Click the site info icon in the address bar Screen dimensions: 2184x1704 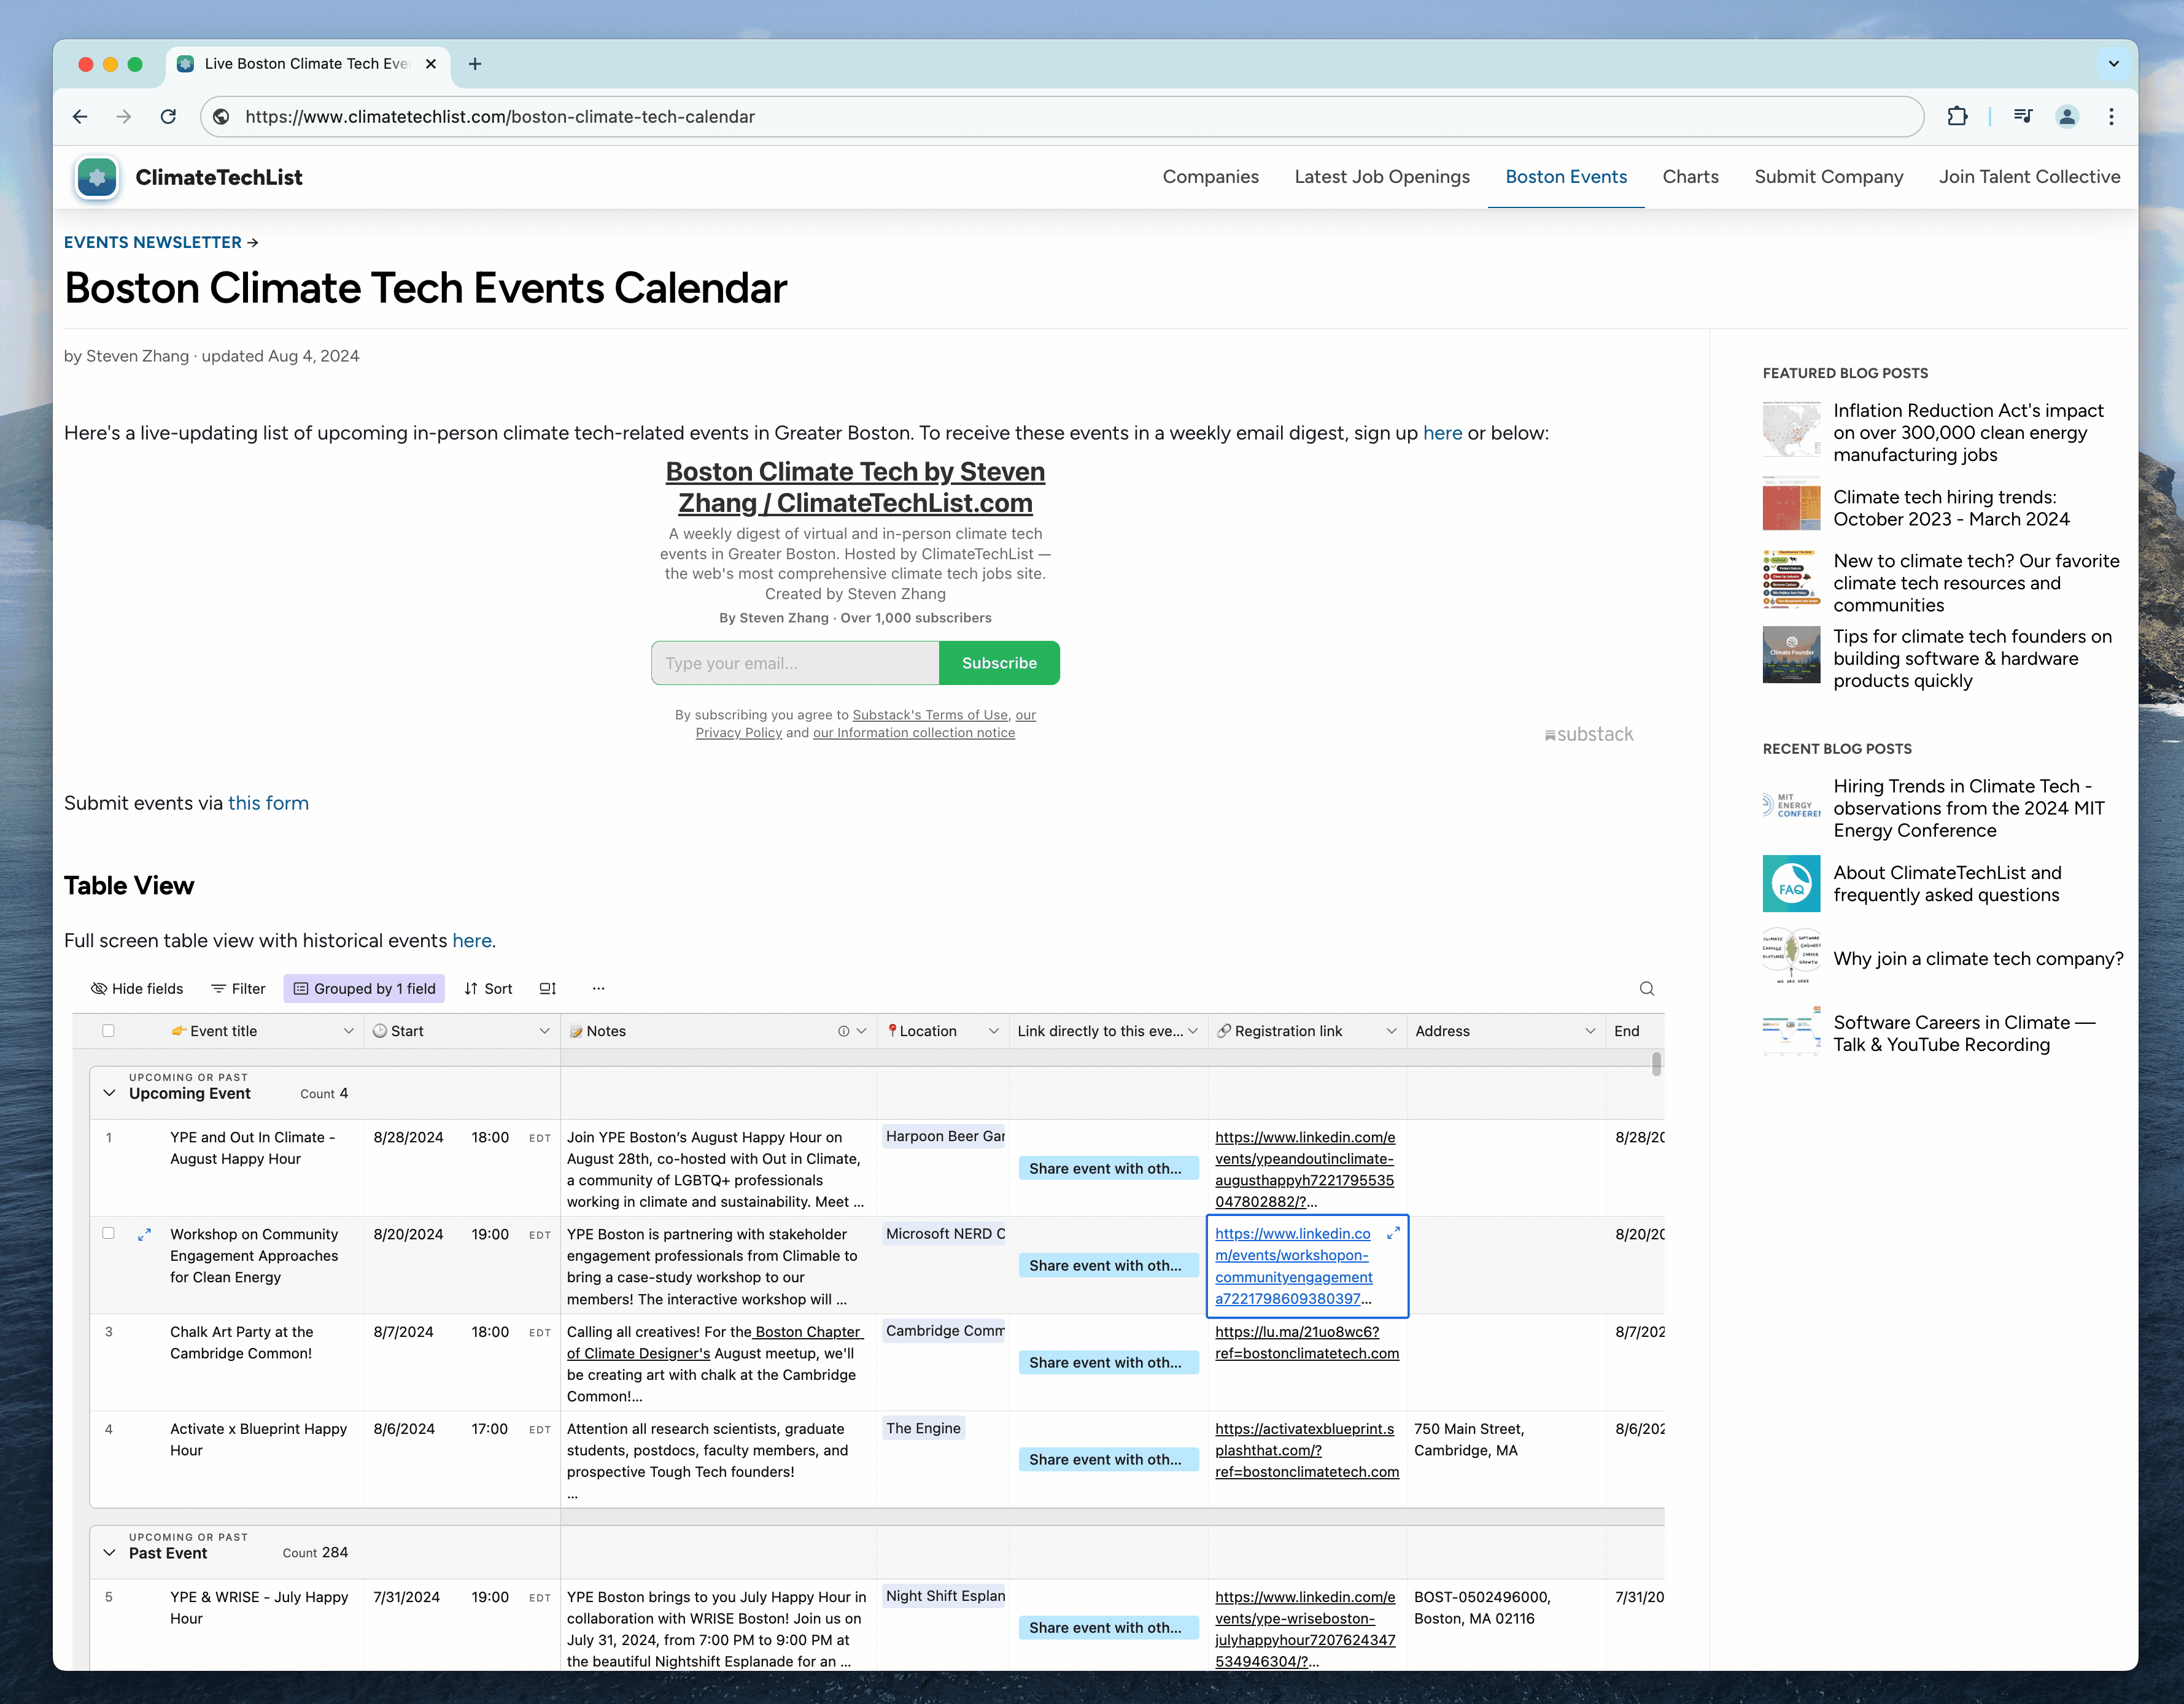[x=221, y=117]
